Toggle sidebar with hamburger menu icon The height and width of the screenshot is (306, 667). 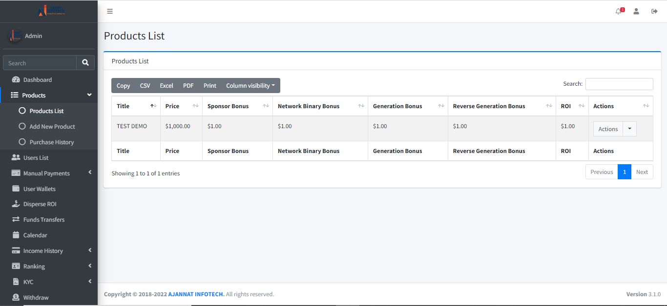110,11
